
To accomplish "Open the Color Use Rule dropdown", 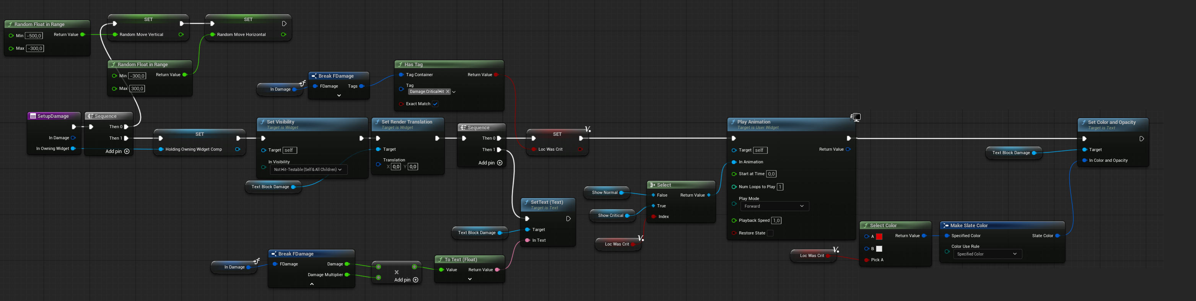I will 987,254.
